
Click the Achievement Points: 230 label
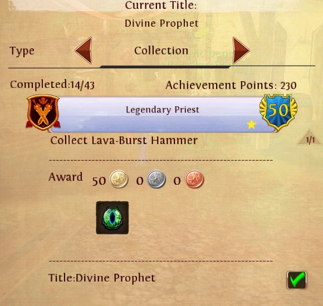point(231,85)
